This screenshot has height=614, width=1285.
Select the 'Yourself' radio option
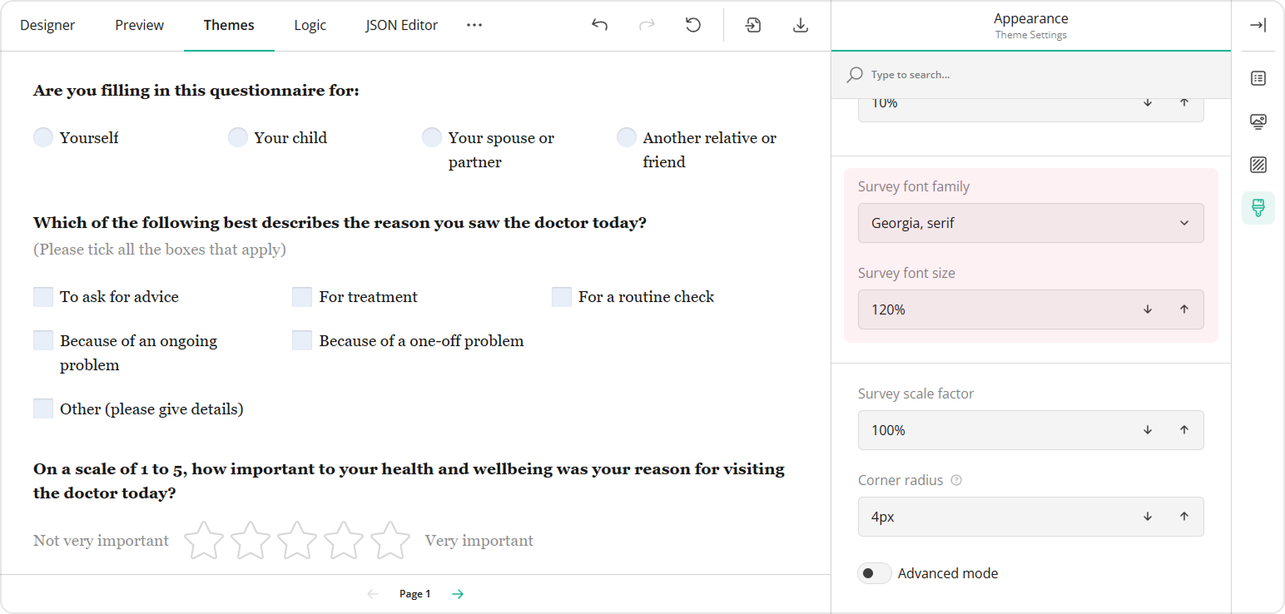[42, 136]
